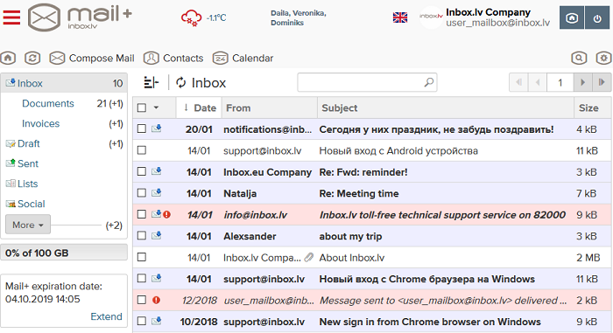The image size is (613, 333).
Task: Open the Invoices folder
Action: 40,123
